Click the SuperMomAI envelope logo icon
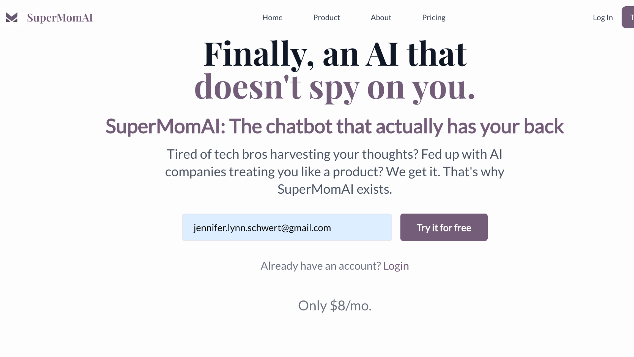Screen dimensions: 634x357 (x=12, y=18)
